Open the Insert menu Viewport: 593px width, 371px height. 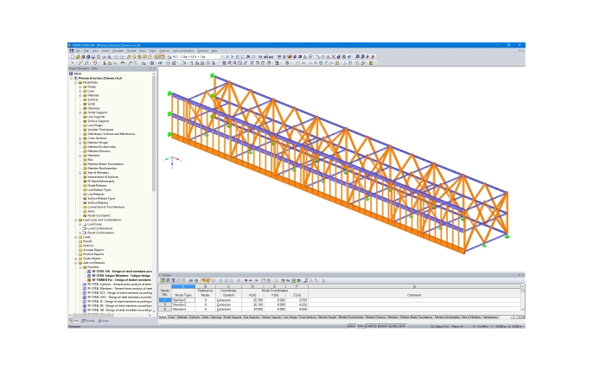click(x=105, y=51)
